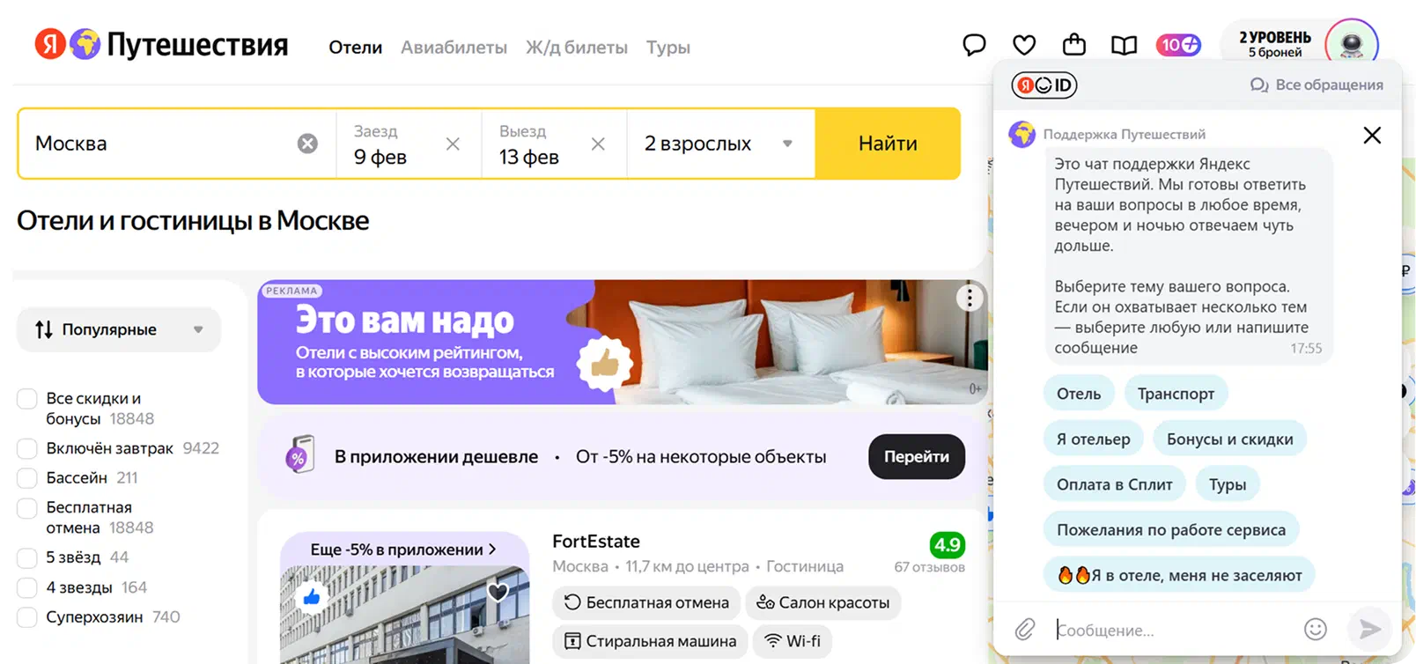
Task: Click the Стиральная машина amenity tag
Action: click(650, 641)
